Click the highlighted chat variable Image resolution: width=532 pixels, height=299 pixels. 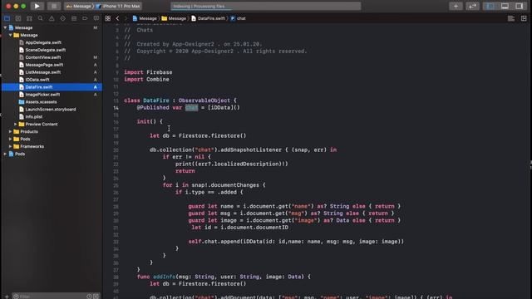point(191,107)
